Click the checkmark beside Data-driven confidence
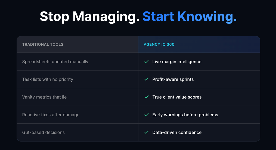276x150 pixels. coord(147,132)
